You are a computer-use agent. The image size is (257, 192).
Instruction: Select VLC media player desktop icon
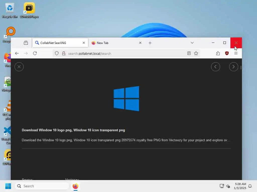[x=7, y=110]
